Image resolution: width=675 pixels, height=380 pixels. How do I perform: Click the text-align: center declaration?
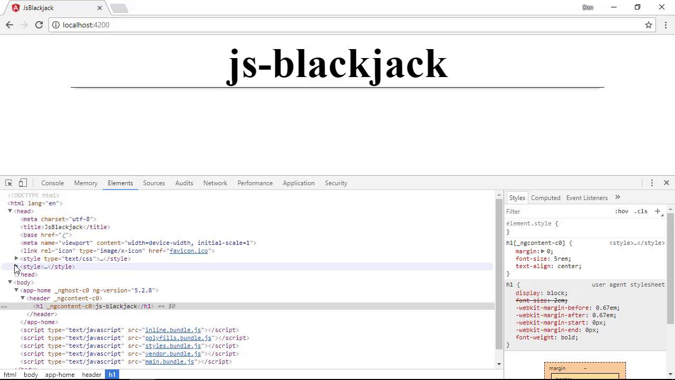click(x=548, y=266)
